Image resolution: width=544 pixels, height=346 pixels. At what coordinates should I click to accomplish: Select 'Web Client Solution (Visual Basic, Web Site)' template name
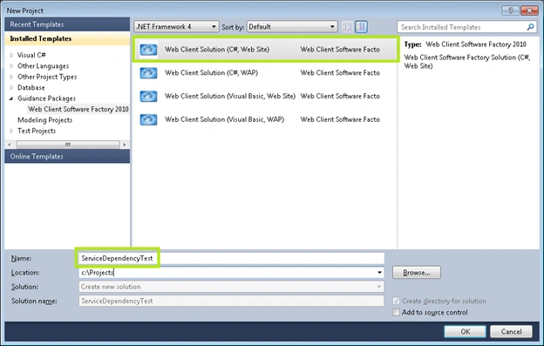click(x=230, y=96)
